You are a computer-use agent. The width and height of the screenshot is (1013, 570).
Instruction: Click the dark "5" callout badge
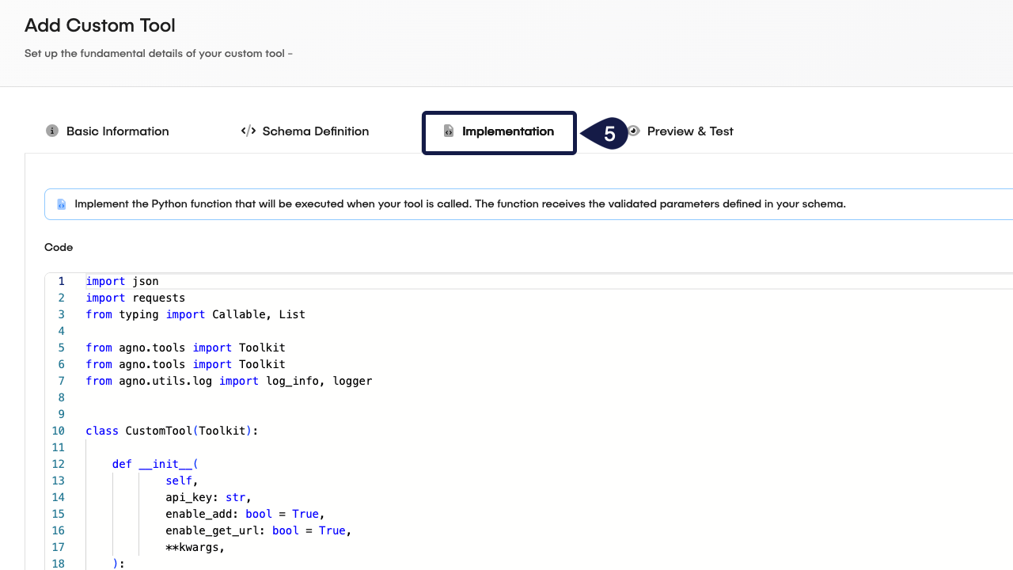click(609, 134)
